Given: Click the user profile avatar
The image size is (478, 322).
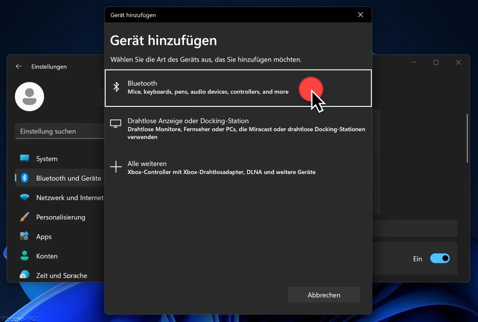Looking at the screenshot, I should [x=29, y=97].
